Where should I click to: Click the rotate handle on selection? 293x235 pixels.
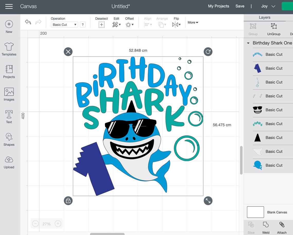[208, 52]
